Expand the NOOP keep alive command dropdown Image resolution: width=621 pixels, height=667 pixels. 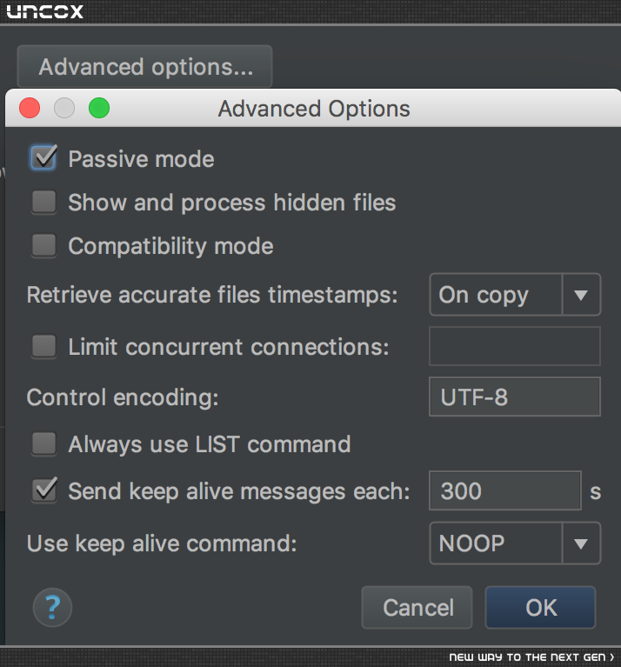point(515,544)
